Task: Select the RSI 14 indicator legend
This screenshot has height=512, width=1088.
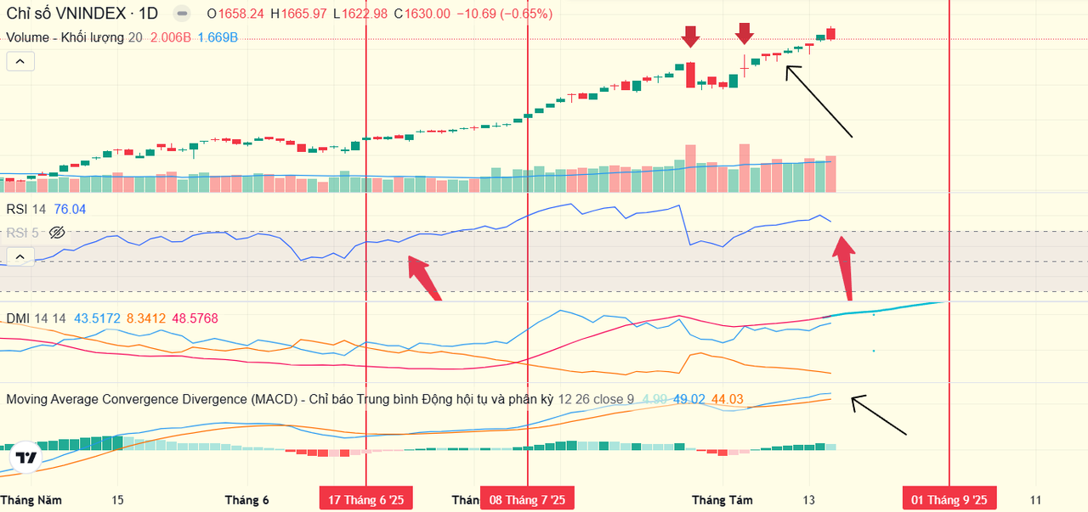Action: (x=26, y=209)
